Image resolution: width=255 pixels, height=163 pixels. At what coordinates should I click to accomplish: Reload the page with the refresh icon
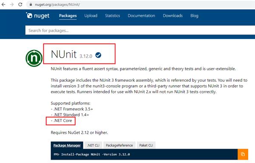pyautogui.click(x=20, y=4)
